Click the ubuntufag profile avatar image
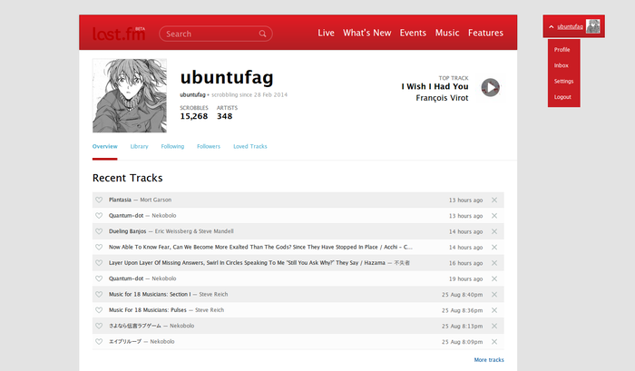The width and height of the screenshot is (635, 371). click(x=130, y=96)
